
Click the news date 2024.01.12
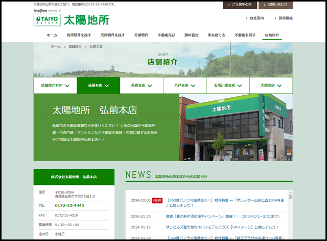click(x=141, y=227)
